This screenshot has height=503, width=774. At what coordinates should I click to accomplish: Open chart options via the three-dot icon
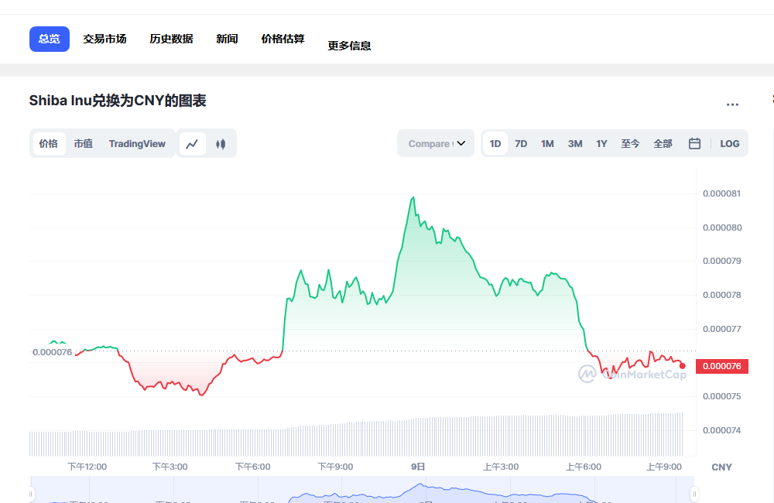point(732,104)
